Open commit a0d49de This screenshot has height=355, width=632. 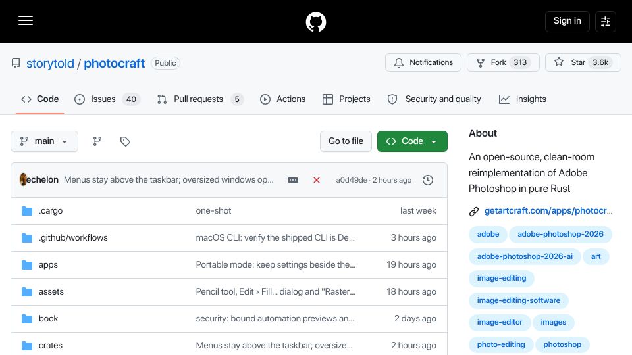point(352,180)
